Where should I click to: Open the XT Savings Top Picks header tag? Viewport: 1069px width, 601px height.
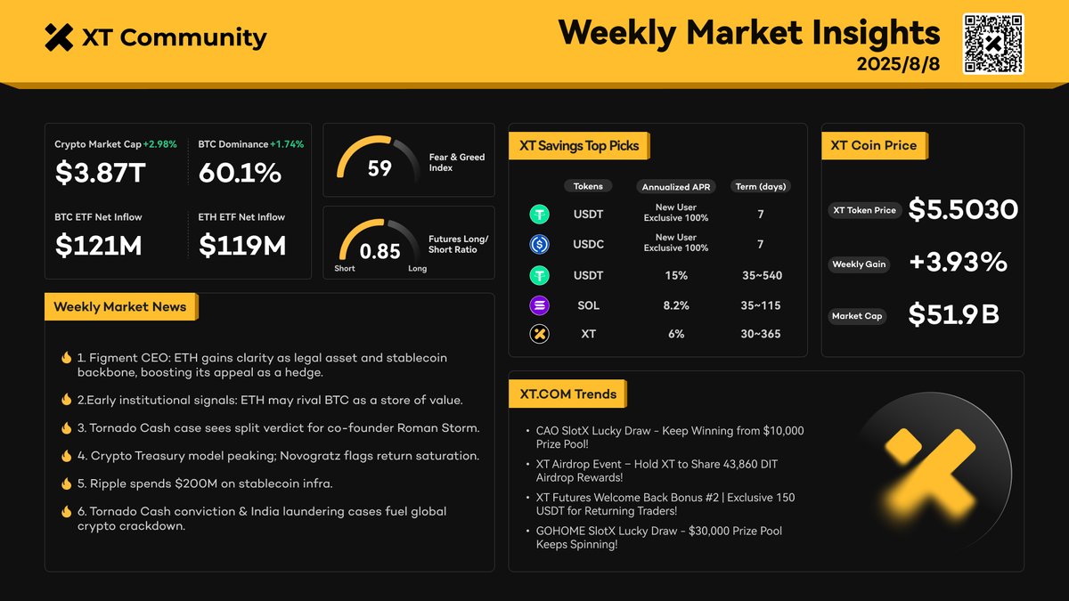580,146
